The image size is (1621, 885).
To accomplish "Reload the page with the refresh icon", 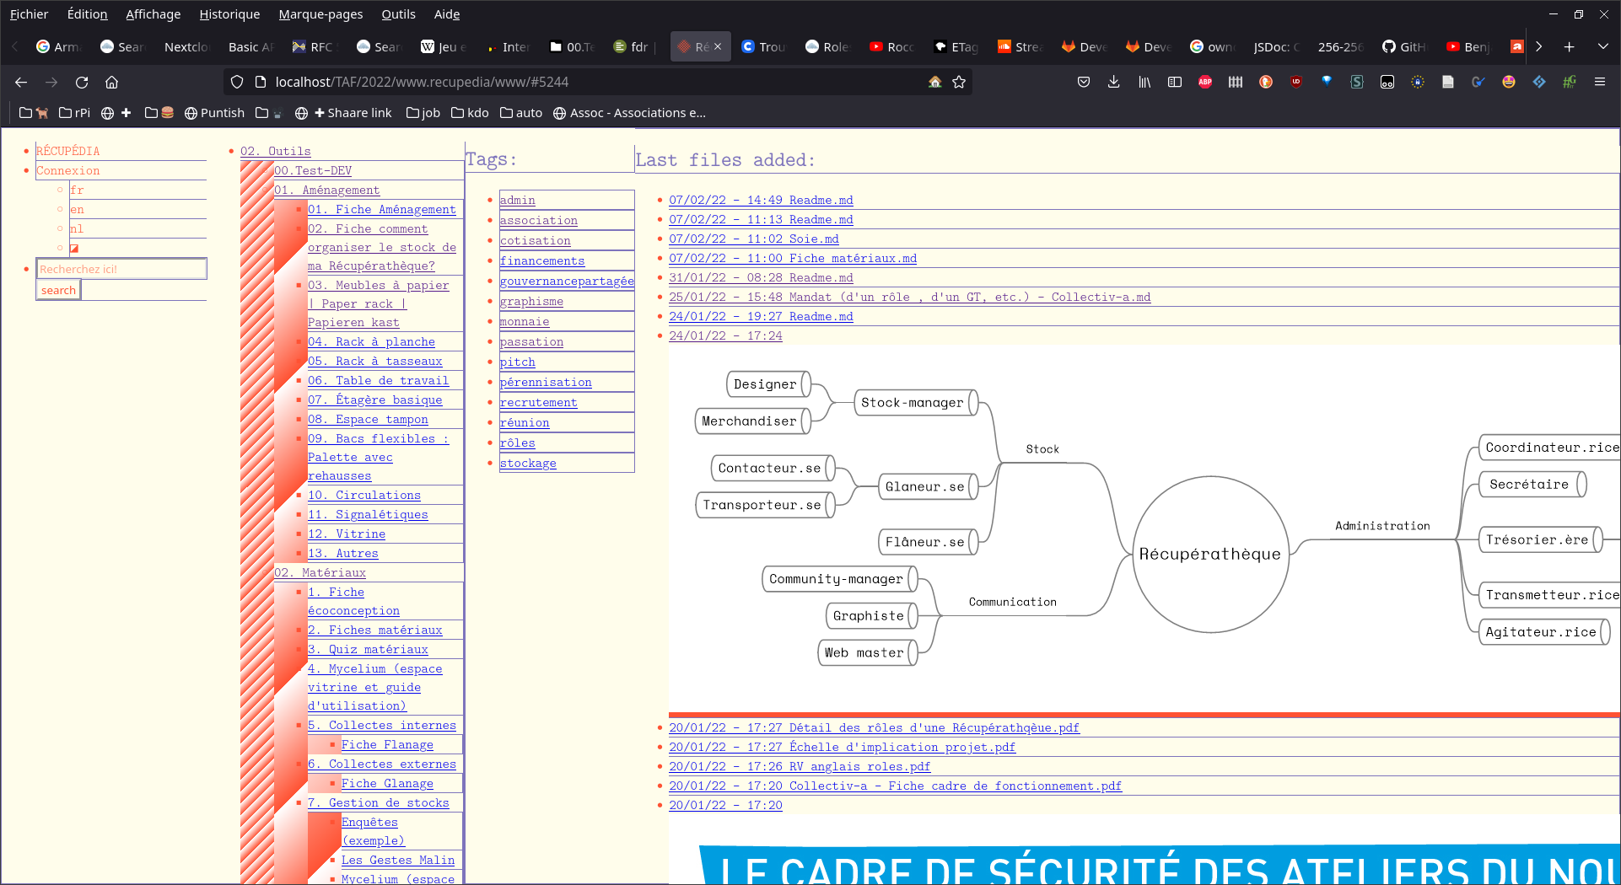I will coord(82,82).
